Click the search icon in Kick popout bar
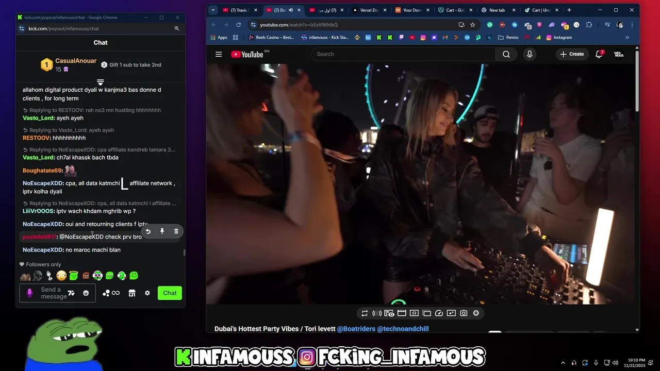Image resolution: width=660 pixels, height=371 pixels. click(177, 29)
